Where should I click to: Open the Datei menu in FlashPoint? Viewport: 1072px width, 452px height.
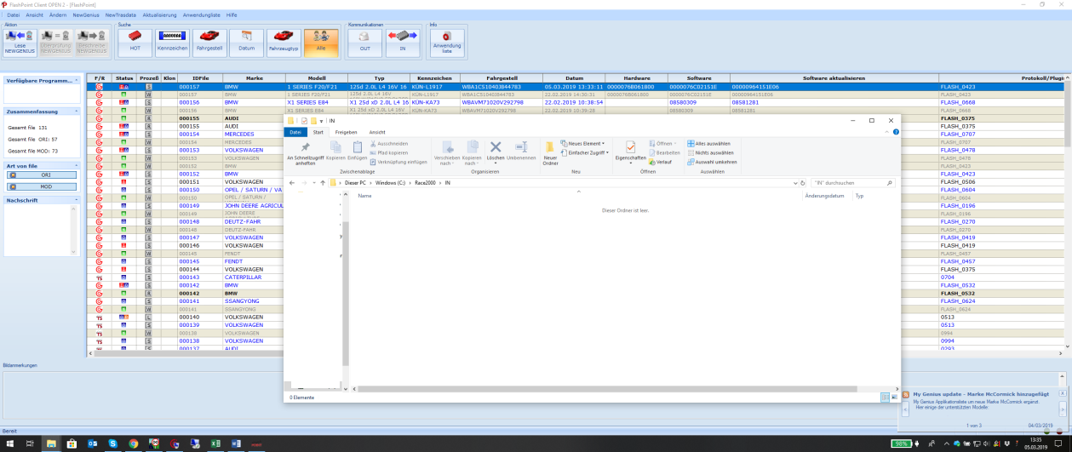click(13, 15)
